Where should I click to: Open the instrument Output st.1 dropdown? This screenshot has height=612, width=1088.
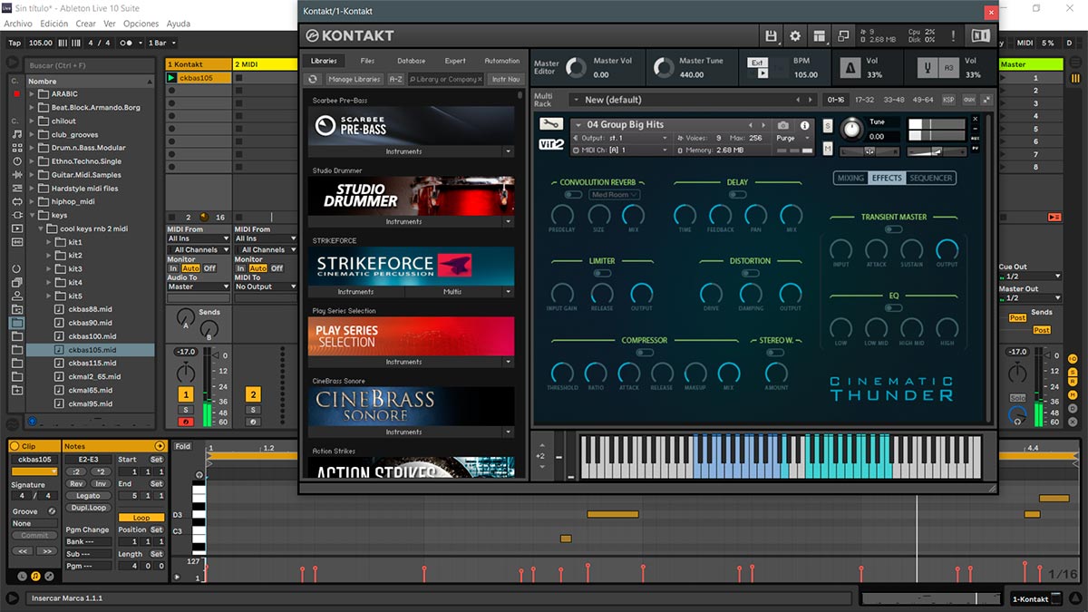[621, 138]
